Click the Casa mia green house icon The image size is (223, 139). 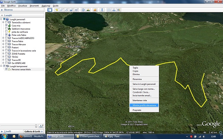coord(9,25)
